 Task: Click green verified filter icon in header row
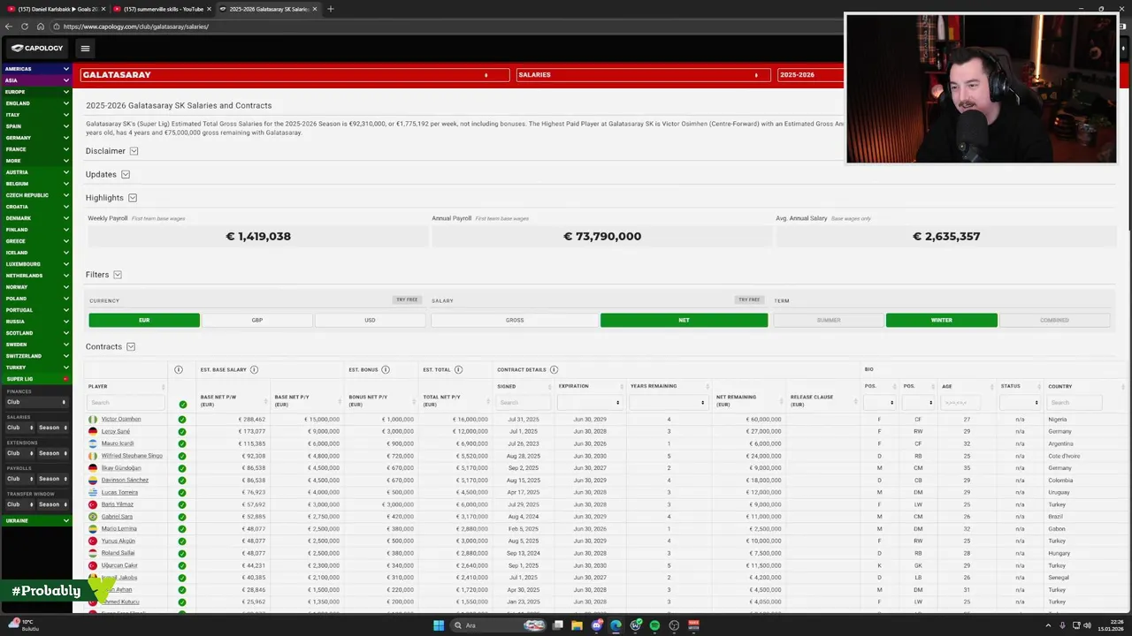coord(182,404)
